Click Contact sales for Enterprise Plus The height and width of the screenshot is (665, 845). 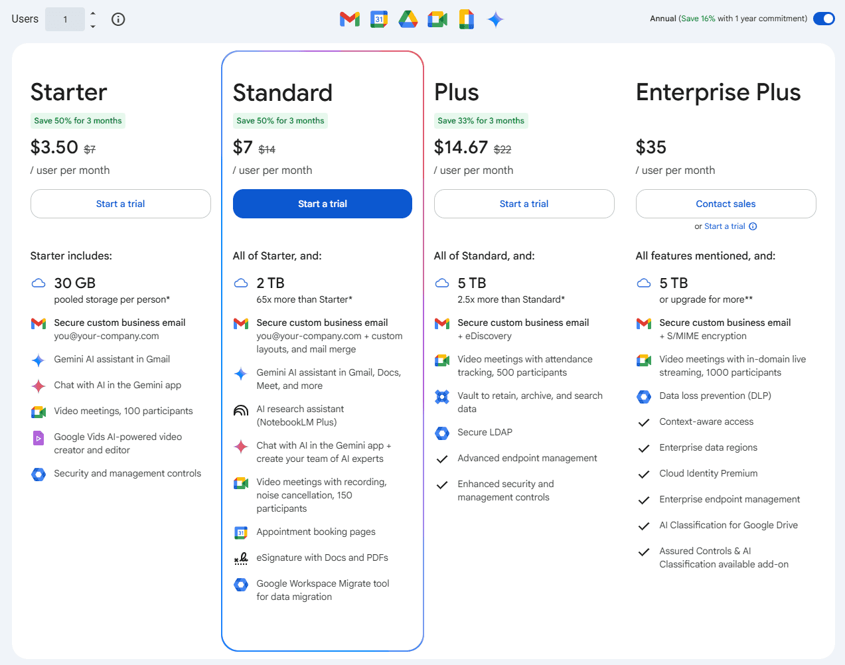point(726,204)
